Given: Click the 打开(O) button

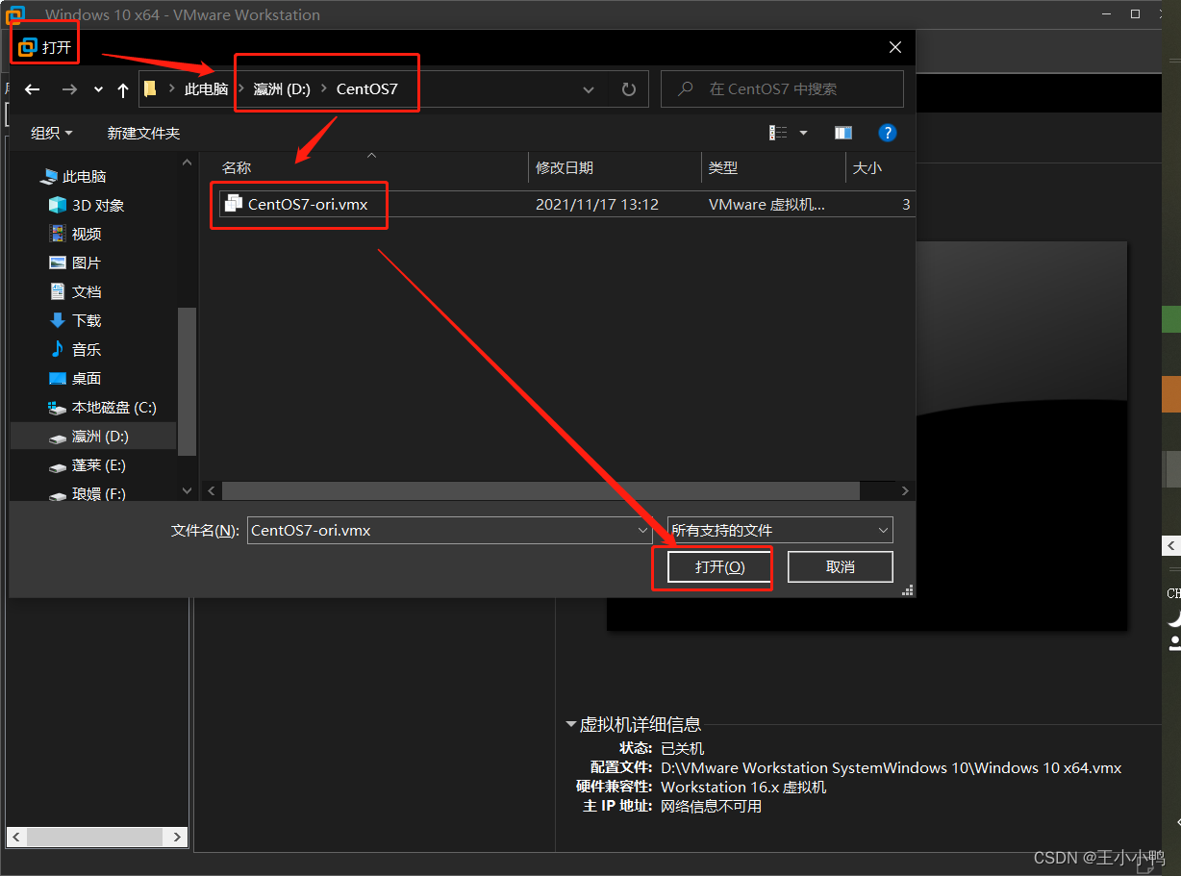Looking at the screenshot, I should [x=720, y=567].
